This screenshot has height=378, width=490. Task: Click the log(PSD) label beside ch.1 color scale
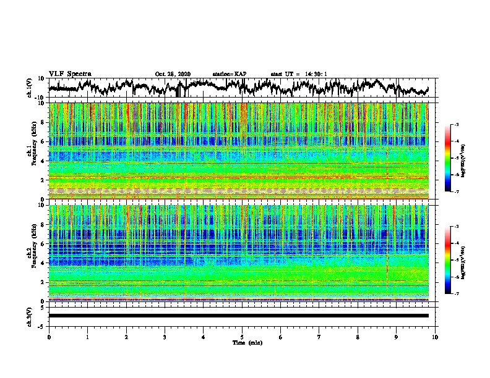(463, 161)
